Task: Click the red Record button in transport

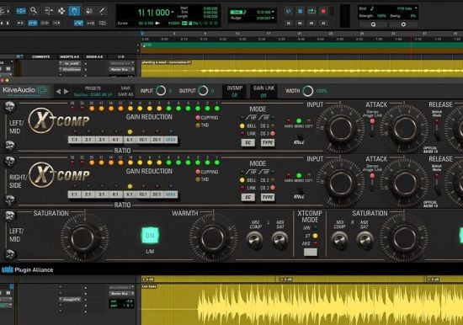Action: (322, 11)
